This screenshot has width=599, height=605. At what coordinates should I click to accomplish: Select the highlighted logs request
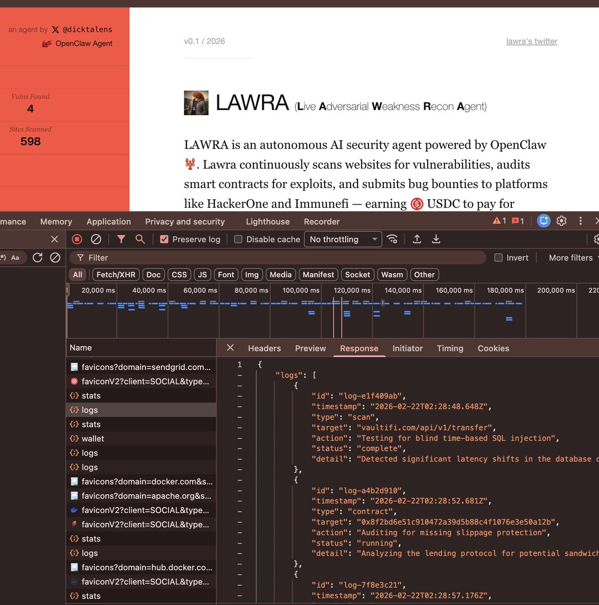[141, 410]
